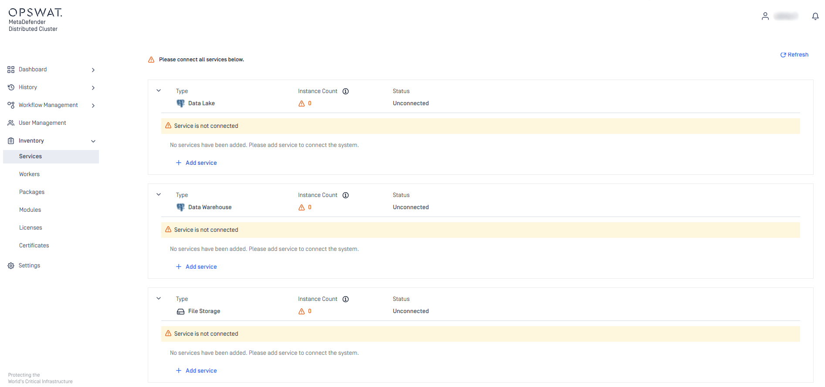Click the Refresh link

click(x=794, y=55)
